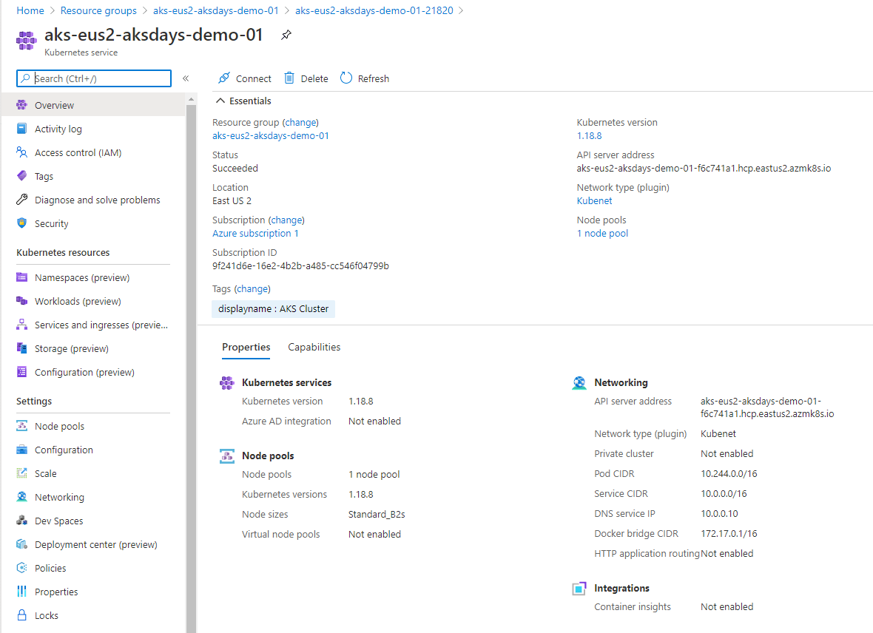The width and height of the screenshot is (873, 633).
Task: Click the Status value Succeeded
Action: click(x=235, y=168)
